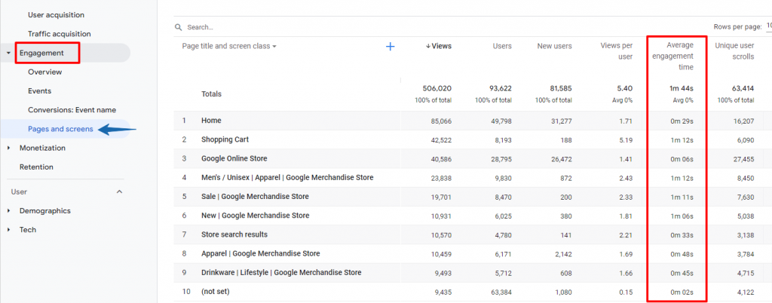Click Home unique scrolls 16,207

pyautogui.click(x=743, y=121)
